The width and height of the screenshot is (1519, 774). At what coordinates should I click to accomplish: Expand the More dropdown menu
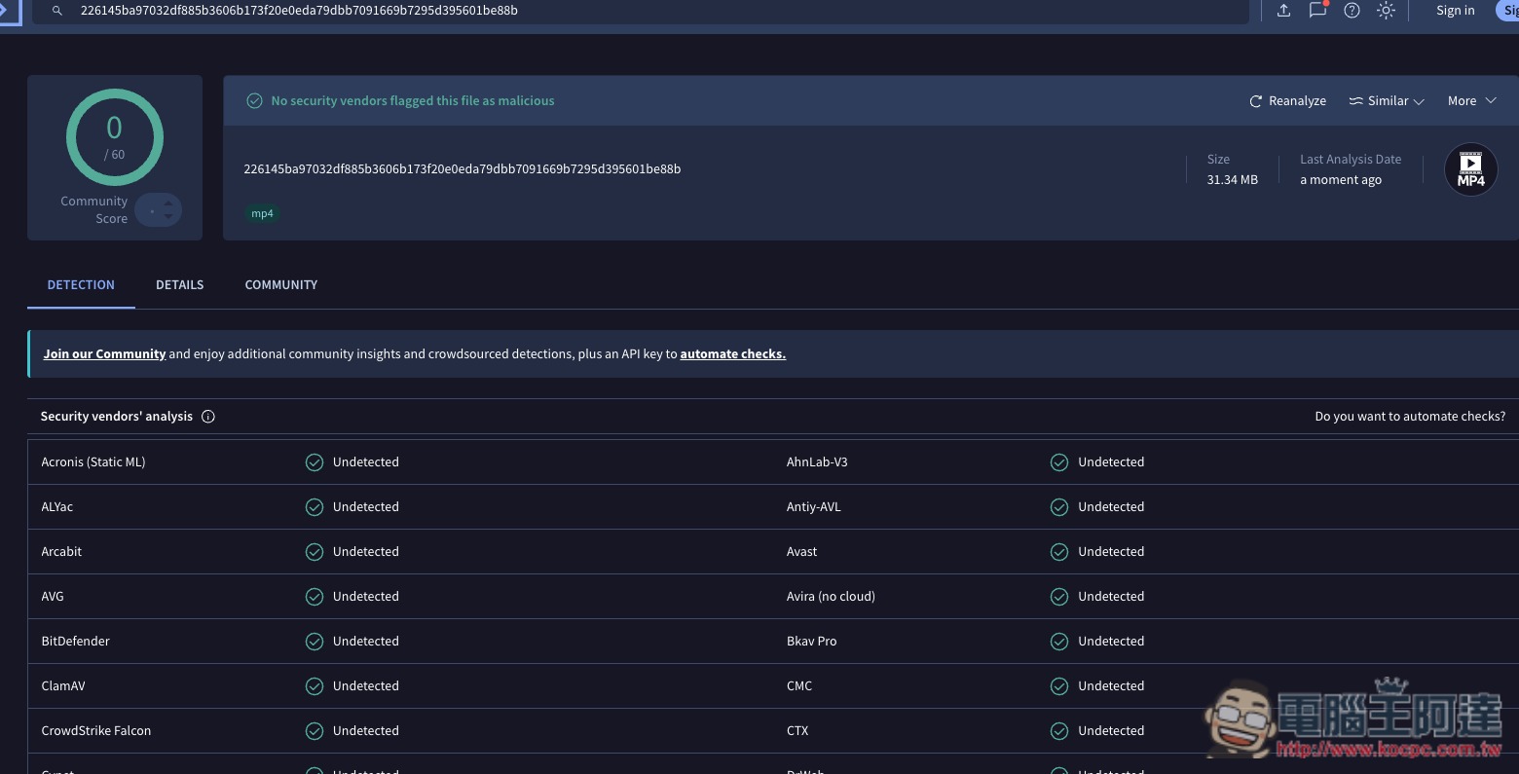click(1471, 101)
